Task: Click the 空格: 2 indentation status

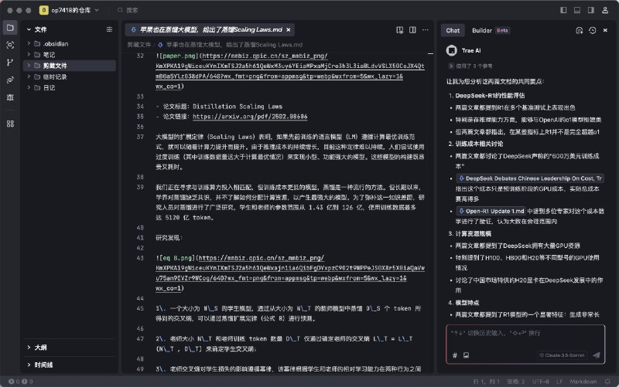Action: 516,382
